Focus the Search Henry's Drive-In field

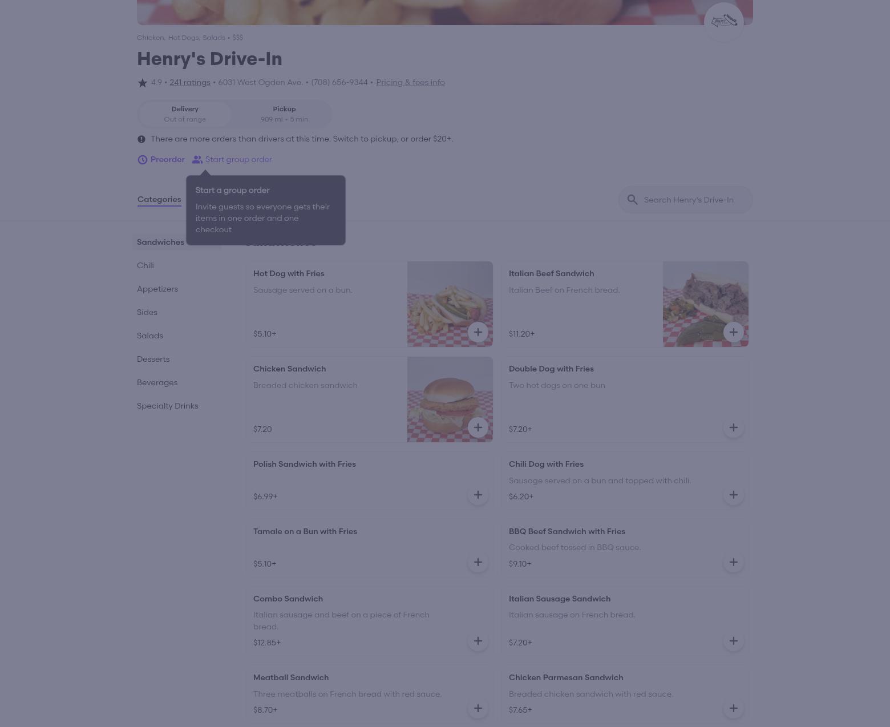click(x=686, y=200)
